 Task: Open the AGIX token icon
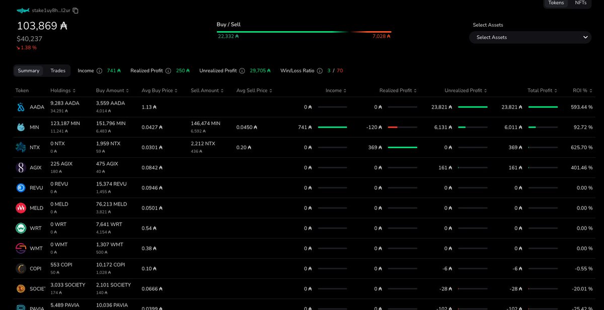pyautogui.click(x=21, y=167)
